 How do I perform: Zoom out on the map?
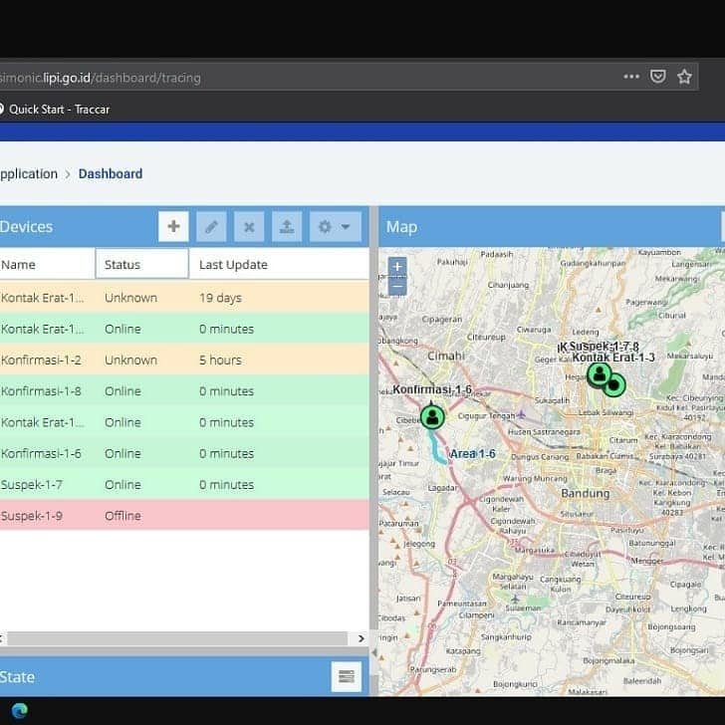point(397,287)
